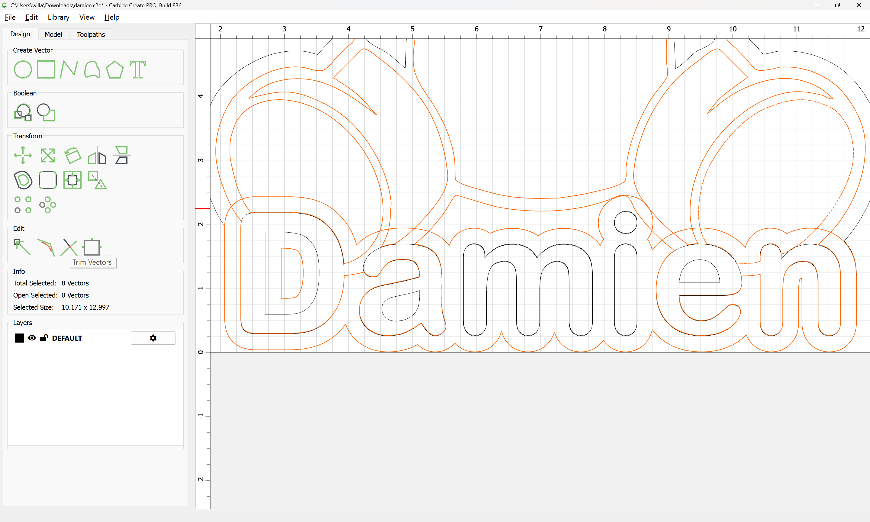This screenshot has width=870, height=522.
Task: Open DEFAULT layer gear settings
Action: (x=153, y=338)
